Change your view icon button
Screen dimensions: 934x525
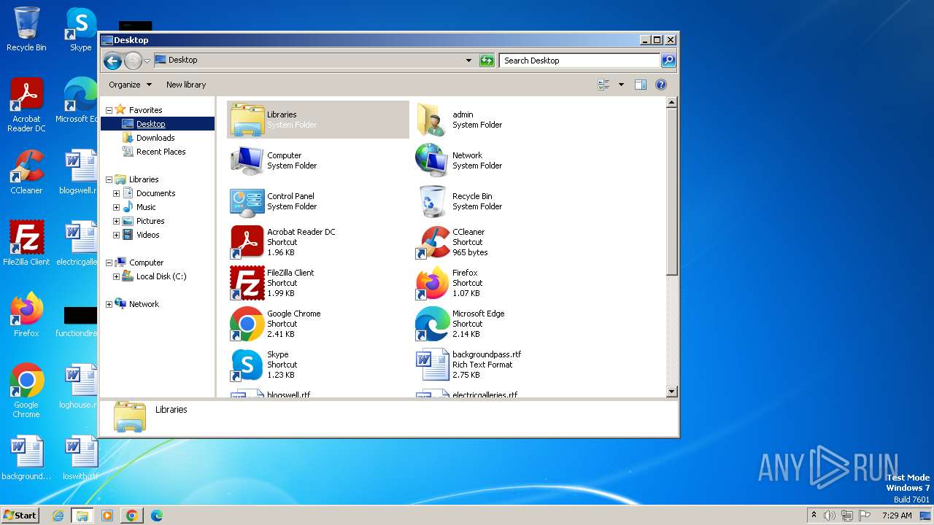(603, 85)
